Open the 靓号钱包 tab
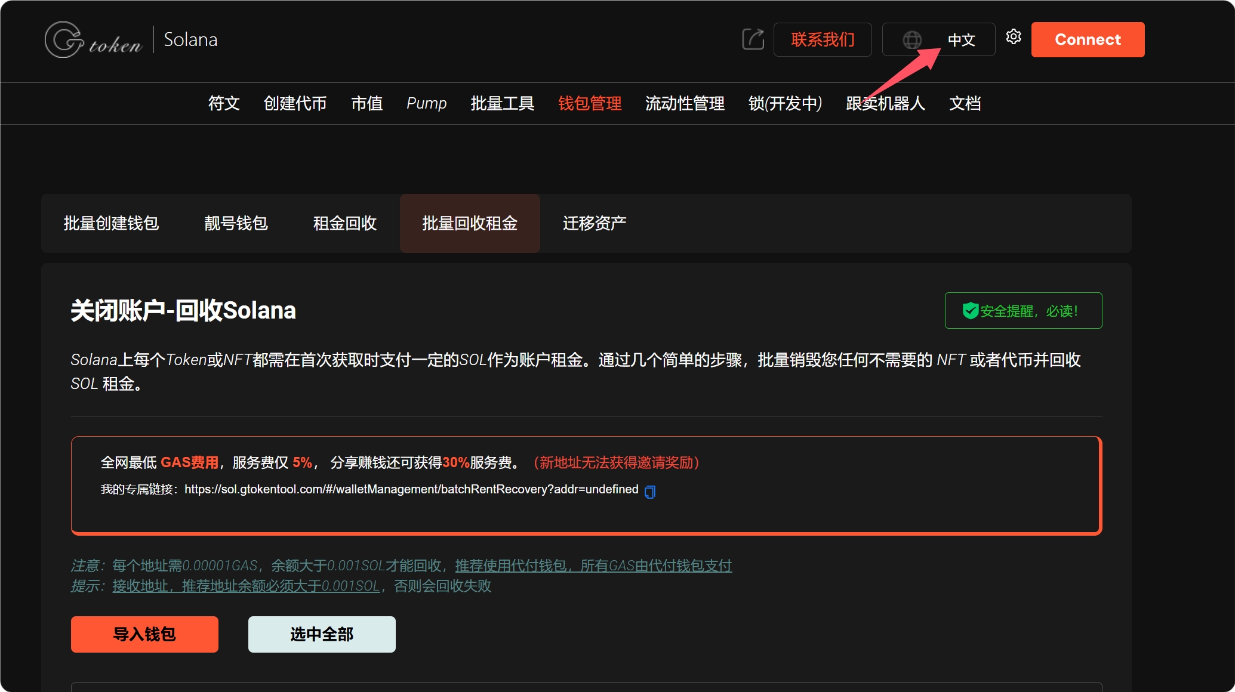The image size is (1235, 692). pos(236,223)
